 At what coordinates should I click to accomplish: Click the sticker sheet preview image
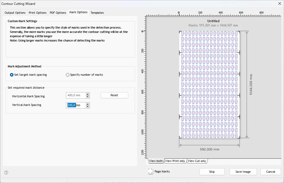(210, 85)
